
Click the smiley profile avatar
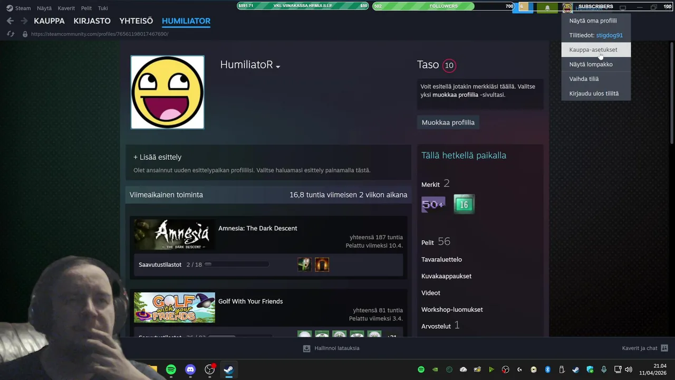pyautogui.click(x=167, y=92)
